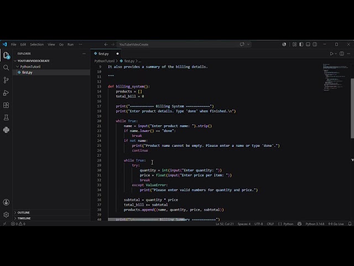Change line endings via CRLF

pyautogui.click(x=270, y=224)
